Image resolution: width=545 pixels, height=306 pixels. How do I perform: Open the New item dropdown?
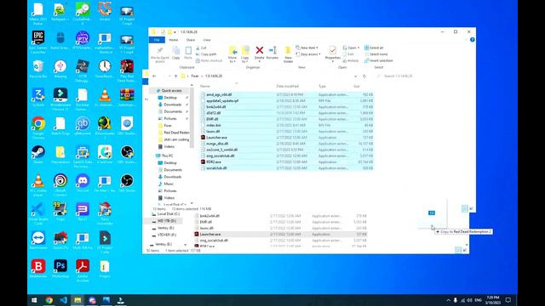tap(307, 48)
